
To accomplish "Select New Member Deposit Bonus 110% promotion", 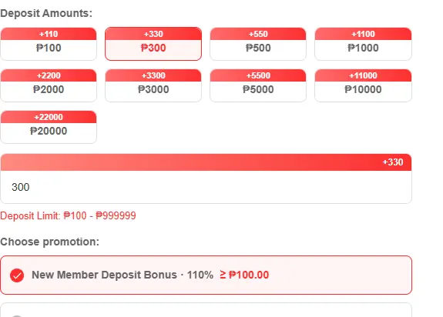I will coord(206,275).
